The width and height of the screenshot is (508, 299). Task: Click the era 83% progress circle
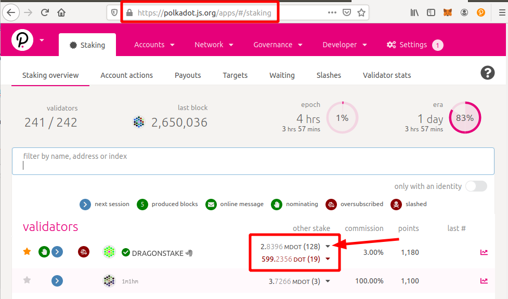[465, 117]
